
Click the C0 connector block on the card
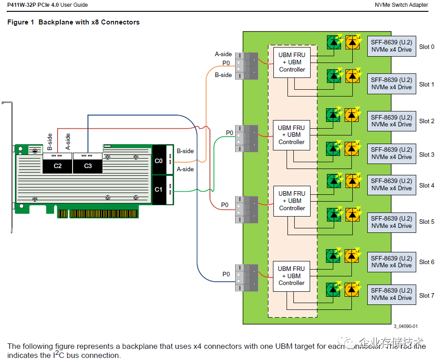tap(163, 160)
